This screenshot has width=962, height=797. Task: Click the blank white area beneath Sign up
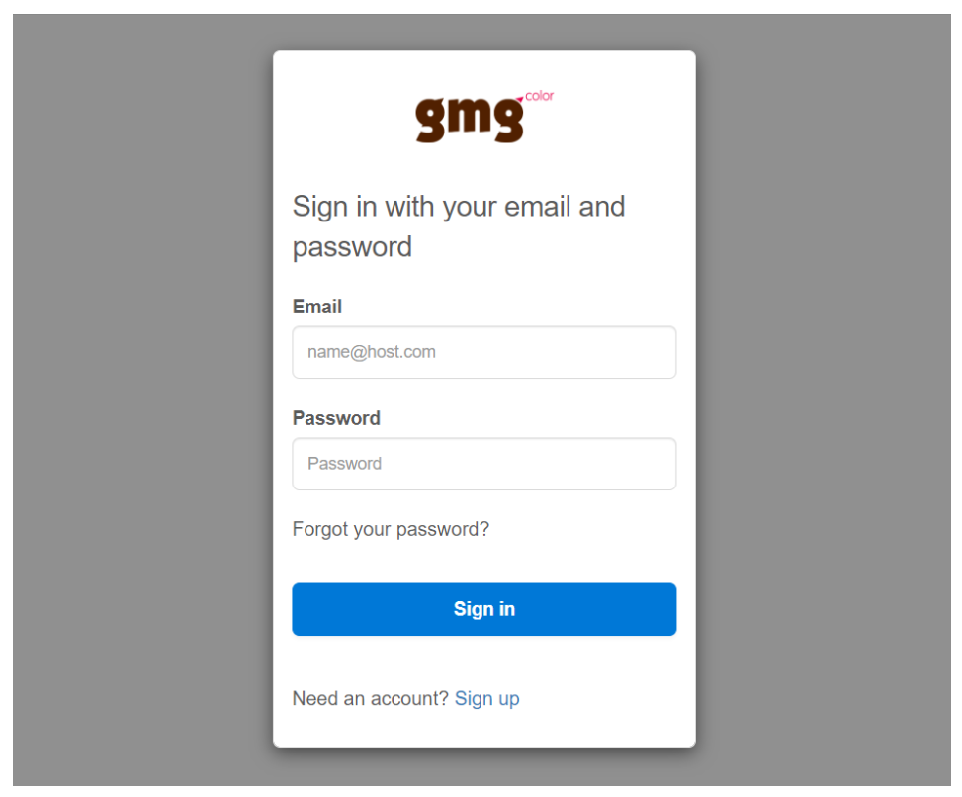(x=484, y=729)
